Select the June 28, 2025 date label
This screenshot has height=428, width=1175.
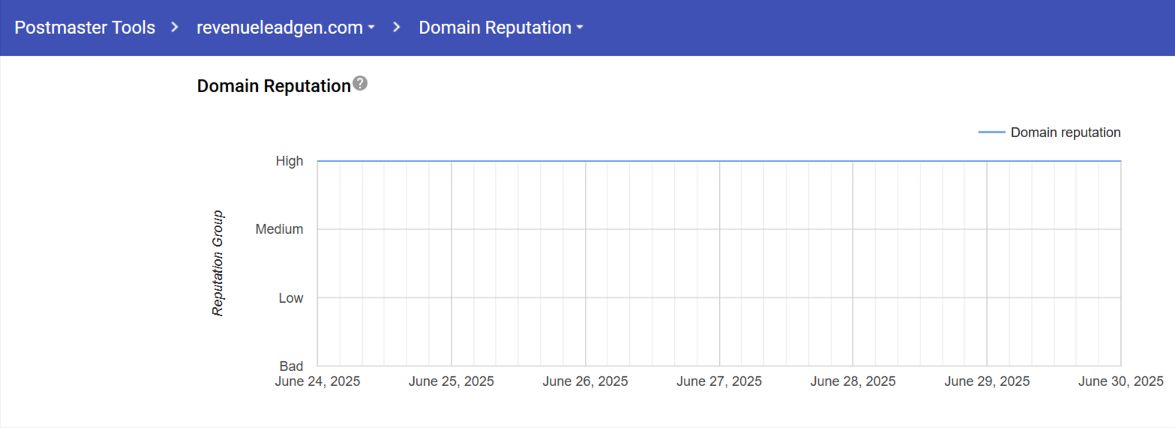coord(853,382)
